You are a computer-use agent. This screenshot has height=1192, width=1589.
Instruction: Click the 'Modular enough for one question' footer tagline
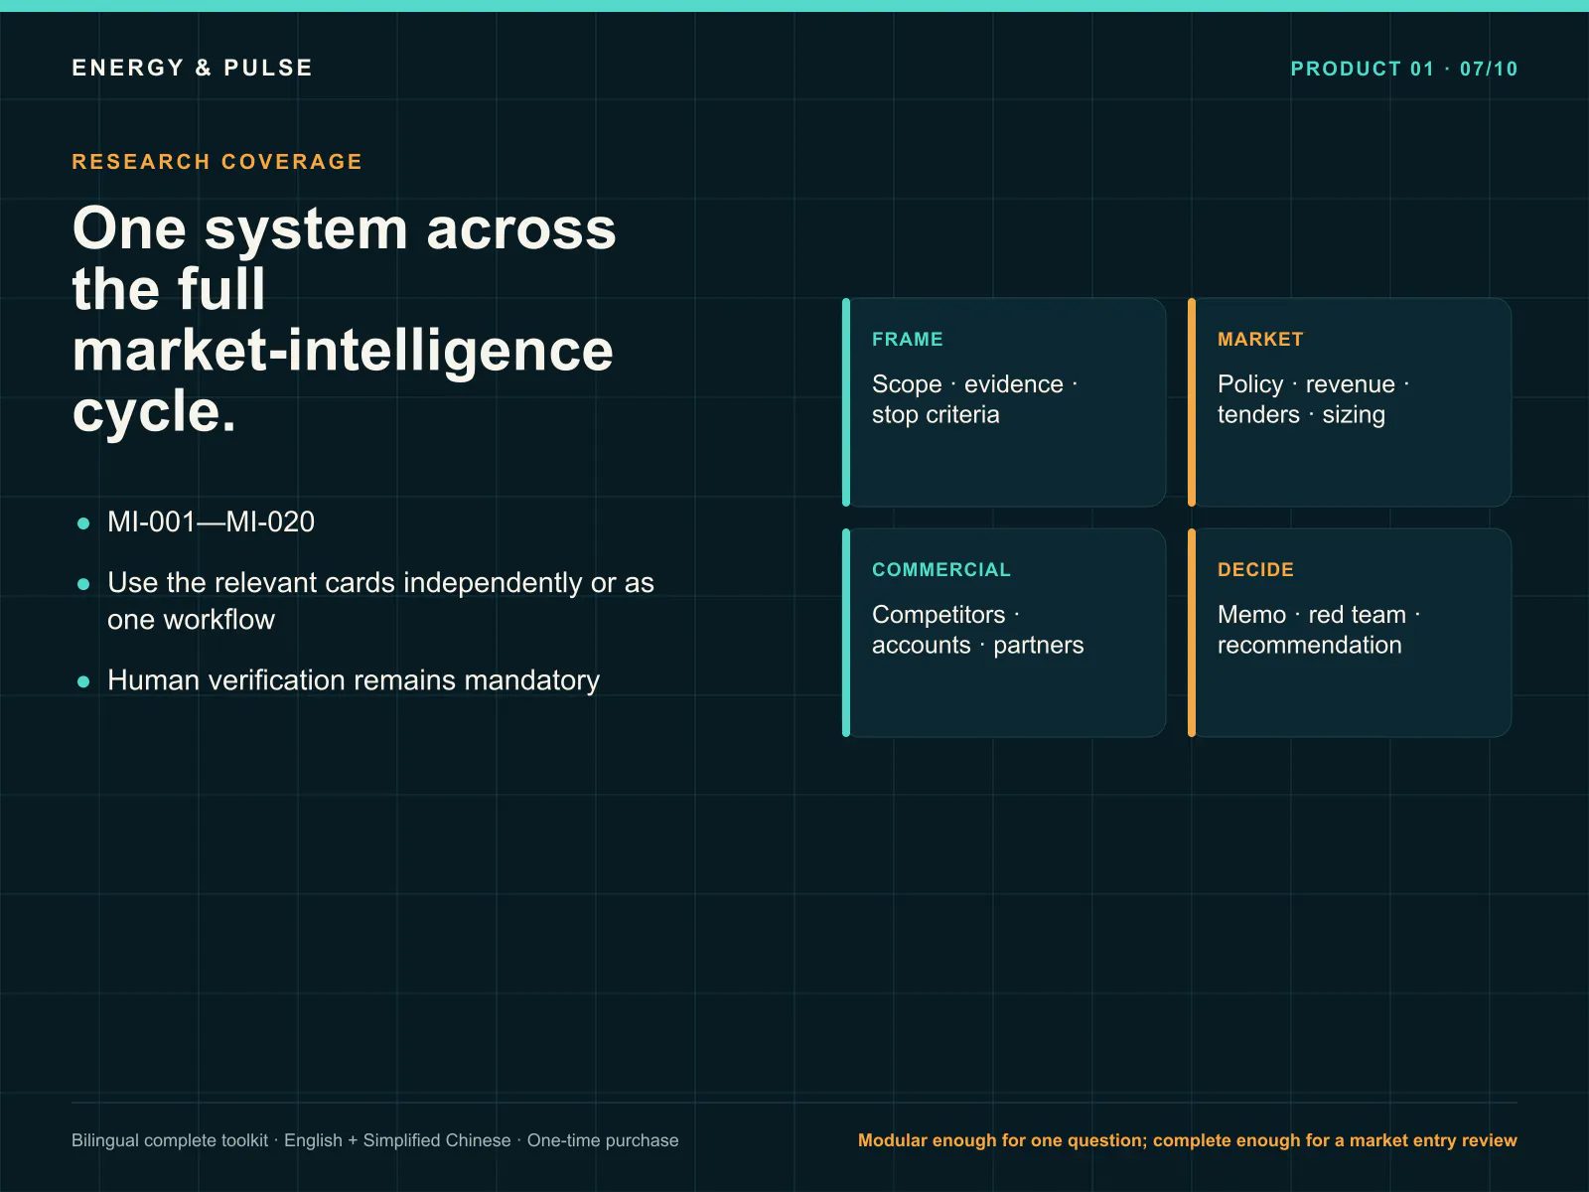click(1188, 1140)
